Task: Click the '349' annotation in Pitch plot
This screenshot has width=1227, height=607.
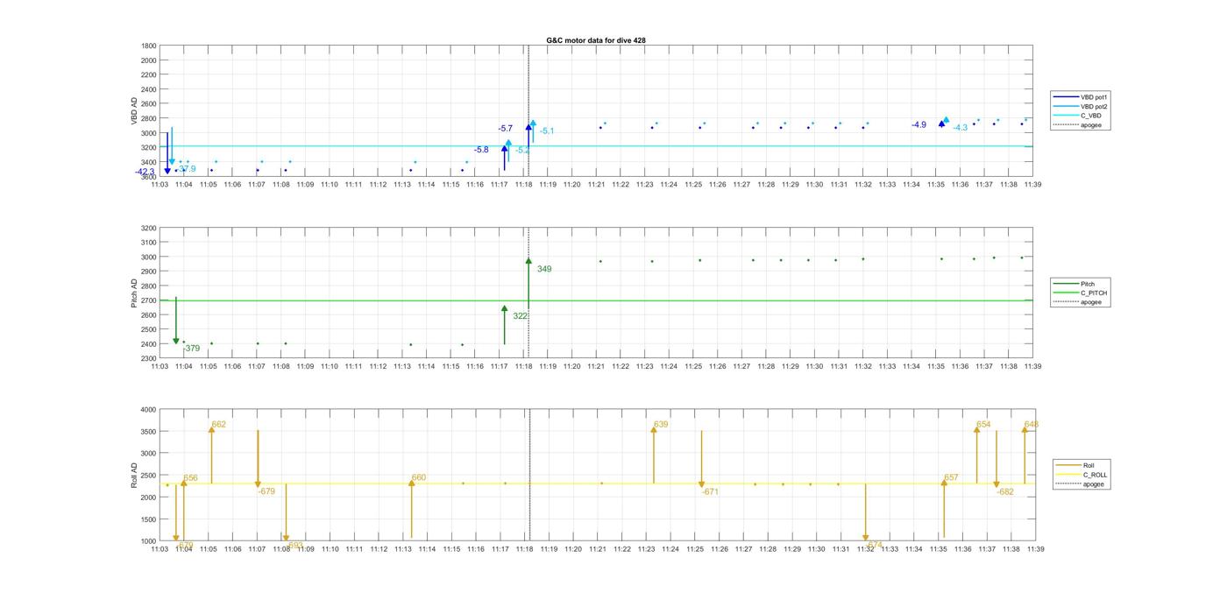Action: (544, 269)
